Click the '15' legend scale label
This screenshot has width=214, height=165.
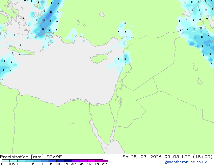pos(50,164)
